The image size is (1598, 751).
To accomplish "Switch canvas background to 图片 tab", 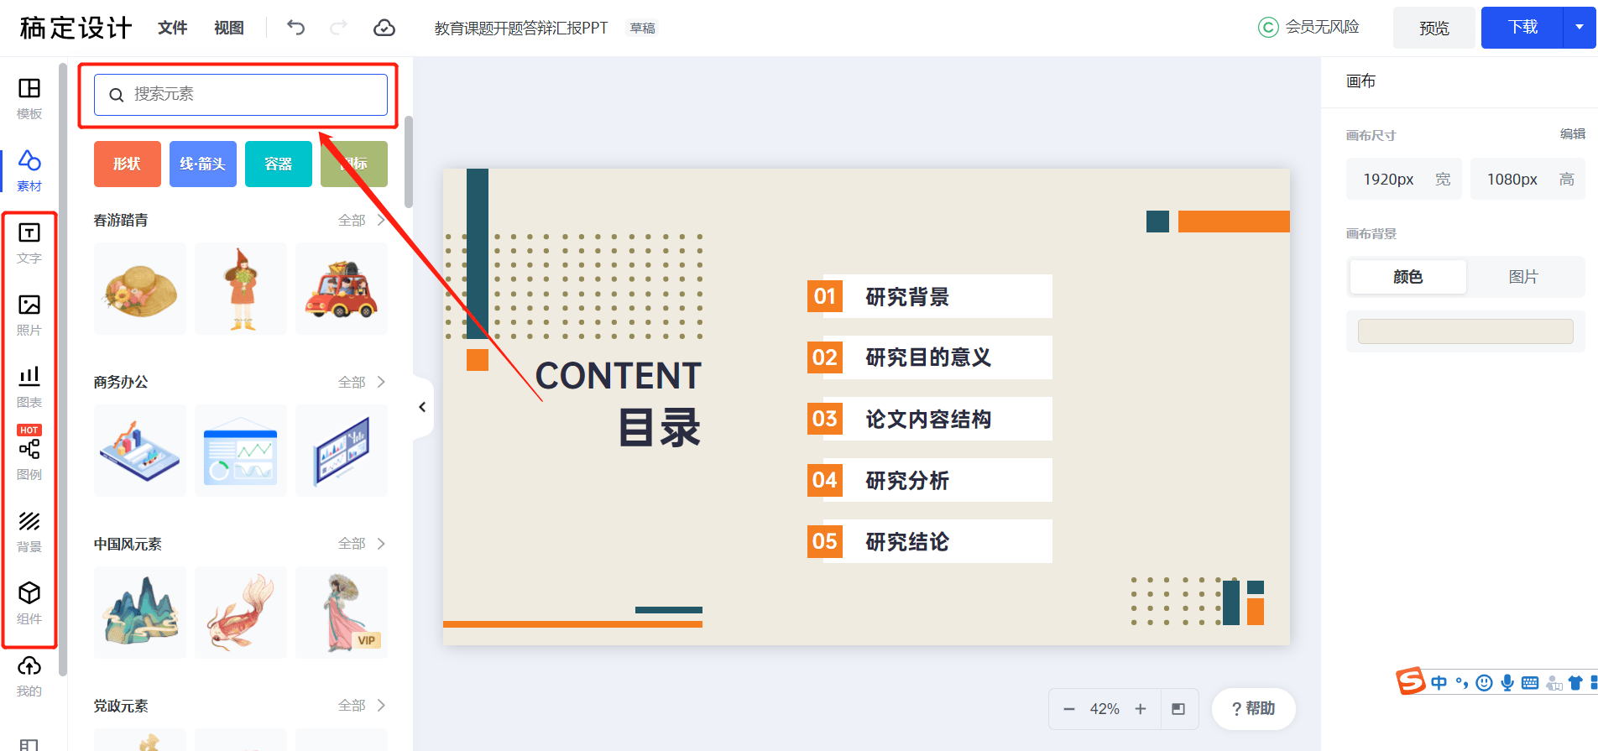I will pyautogui.click(x=1523, y=277).
